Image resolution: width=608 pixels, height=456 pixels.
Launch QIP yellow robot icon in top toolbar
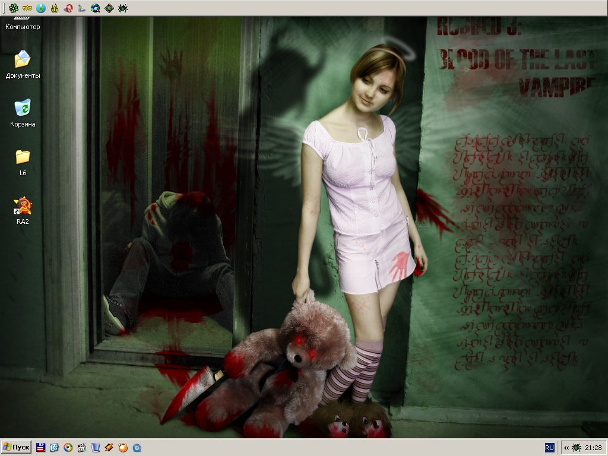point(55,8)
